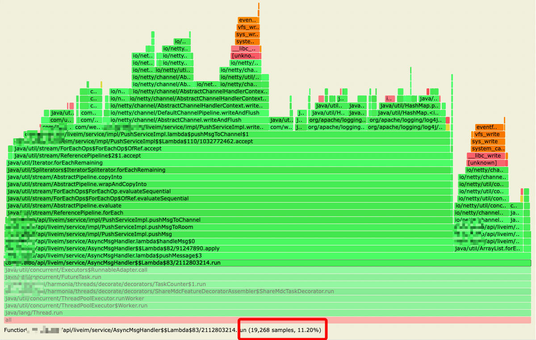This screenshot has width=536, height=340.
Task: Select the java/util/HashMap.<i.. frame
Action: pos(408,113)
